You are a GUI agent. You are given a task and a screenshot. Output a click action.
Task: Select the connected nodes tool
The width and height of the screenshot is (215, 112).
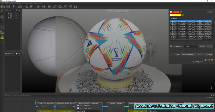(2, 32)
